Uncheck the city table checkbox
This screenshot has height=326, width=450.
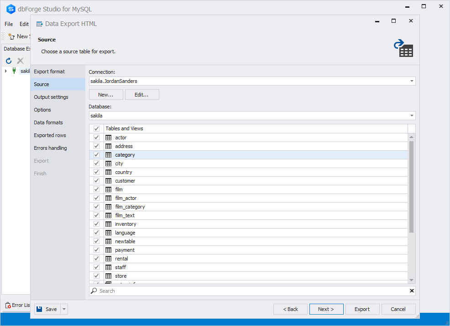click(96, 163)
